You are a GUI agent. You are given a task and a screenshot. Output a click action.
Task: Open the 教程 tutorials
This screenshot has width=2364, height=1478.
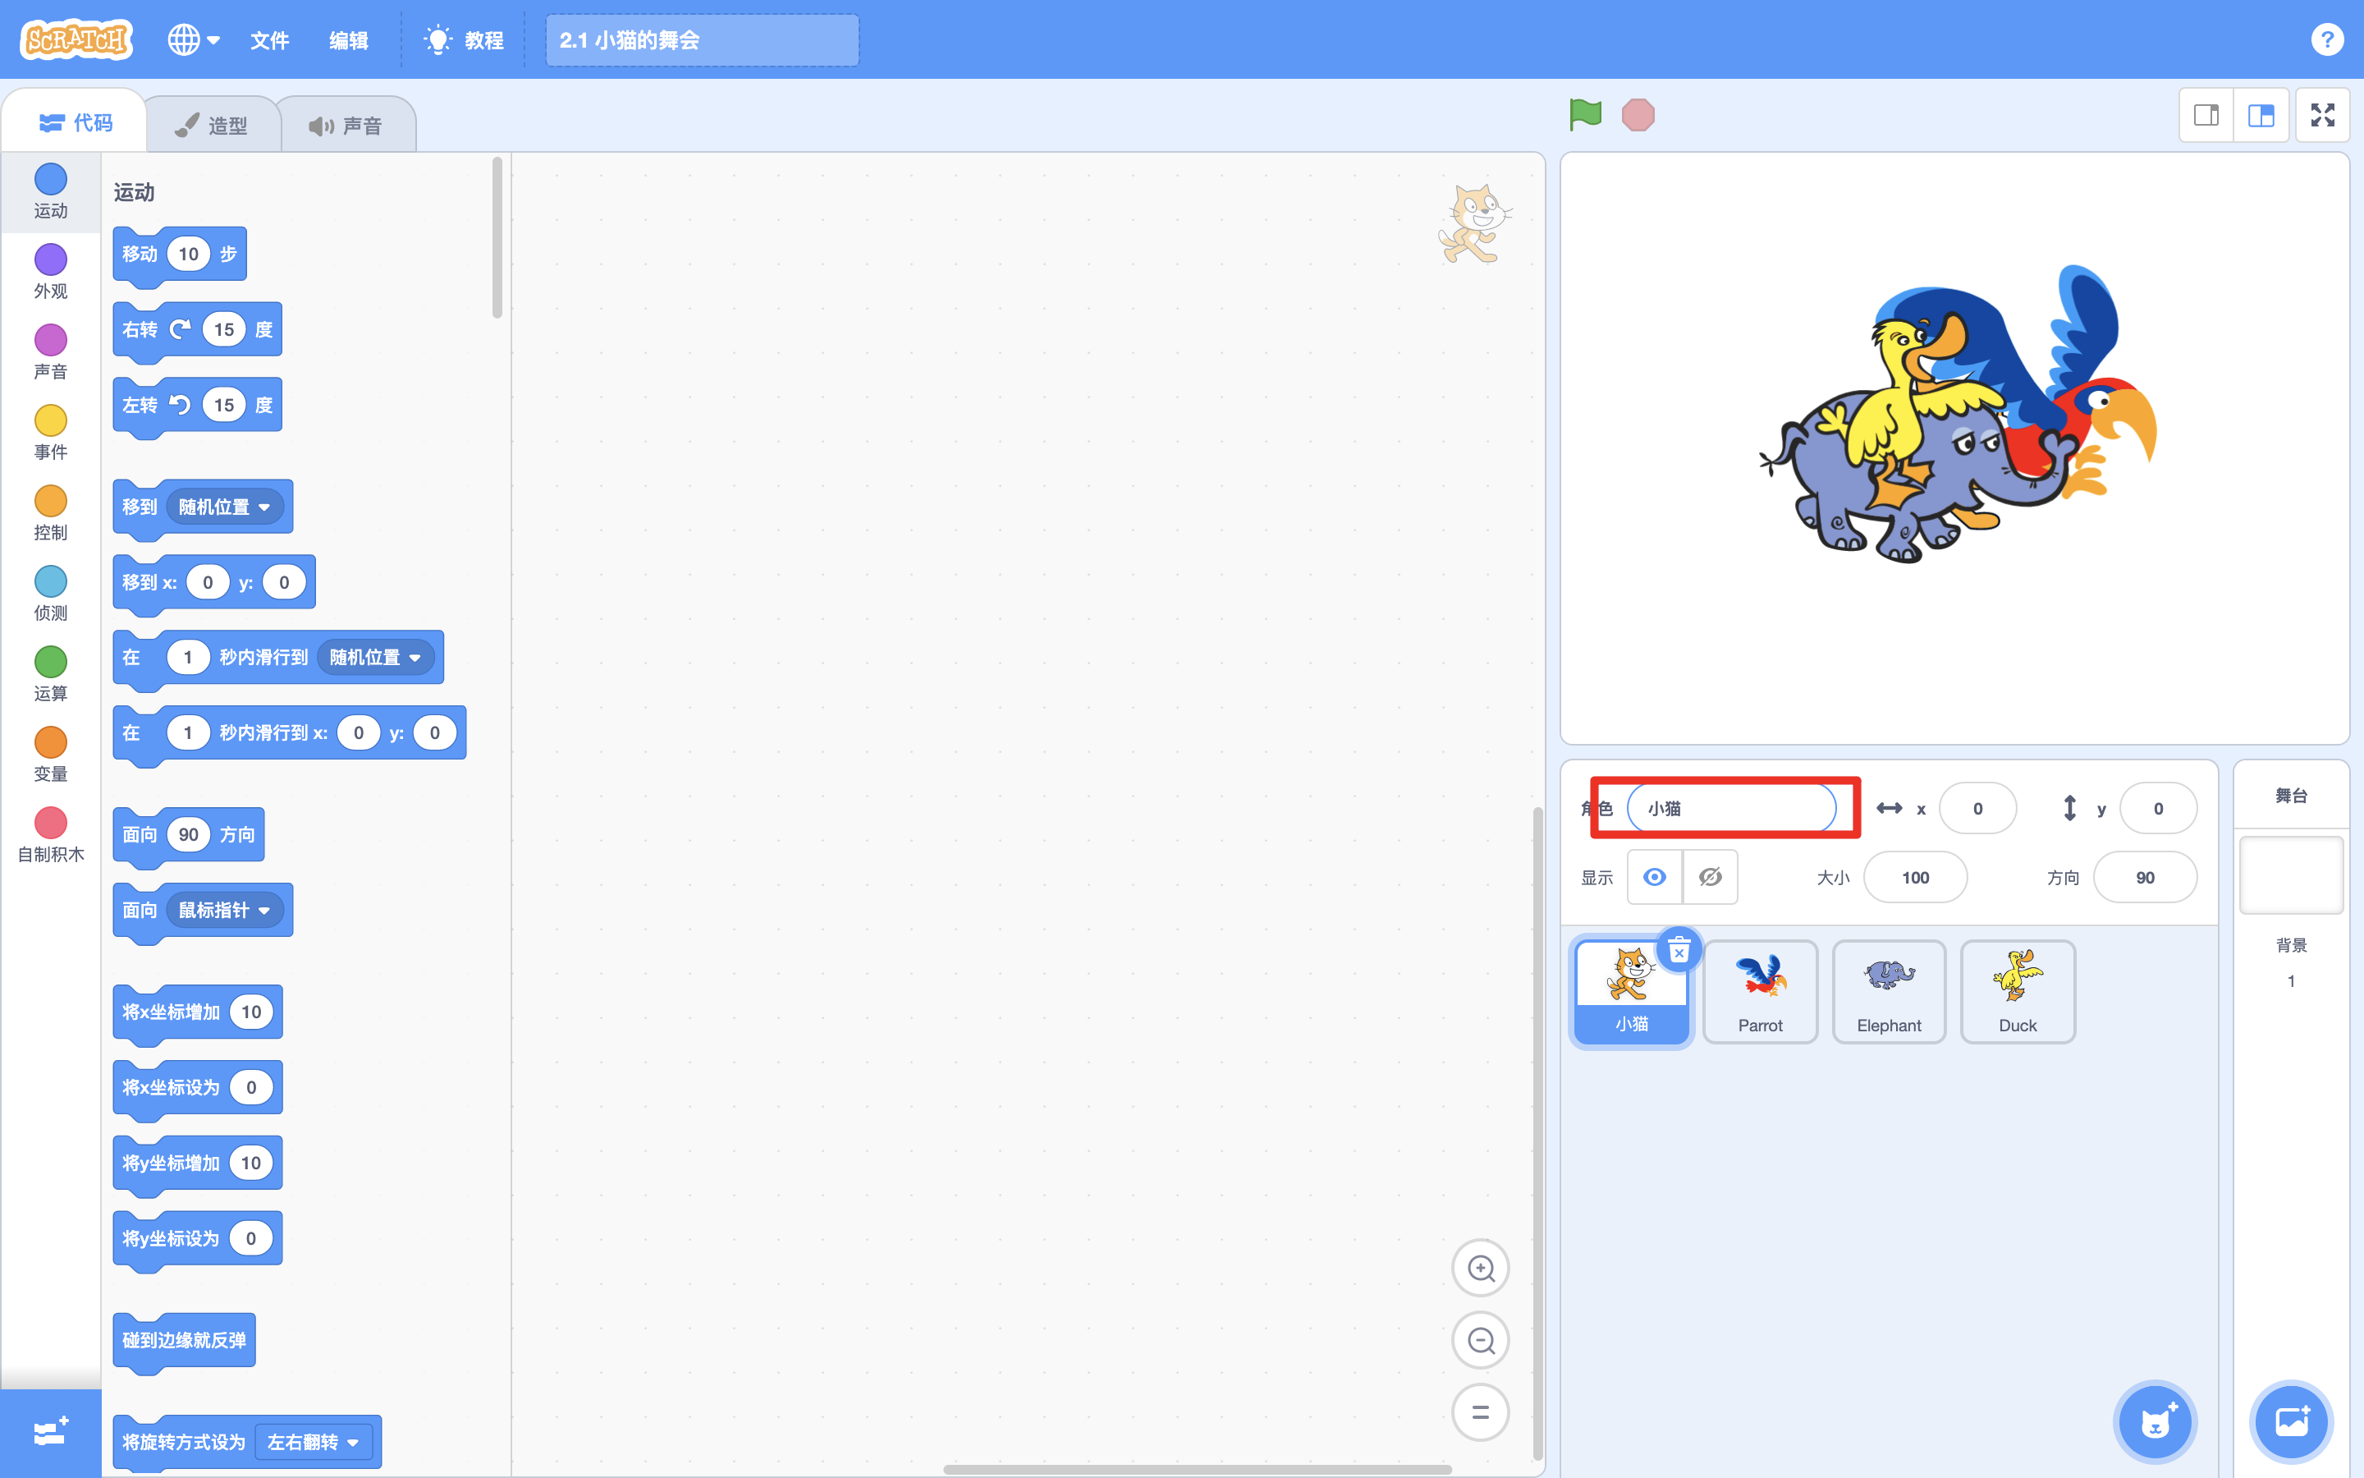464,40
